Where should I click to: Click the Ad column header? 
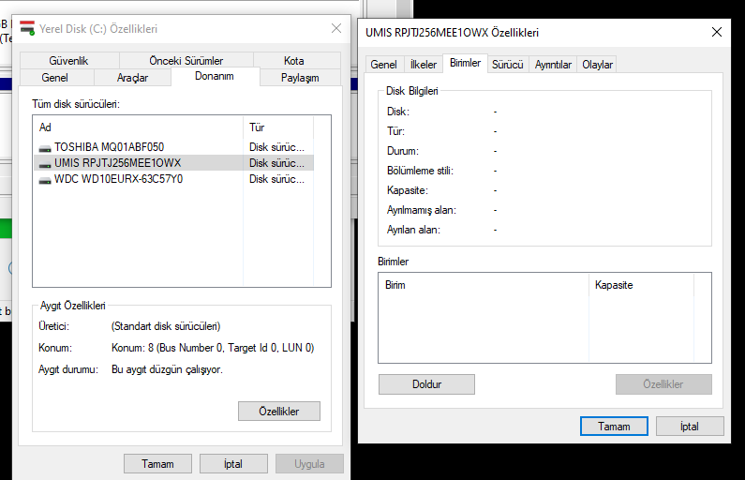pyautogui.click(x=139, y=127)
